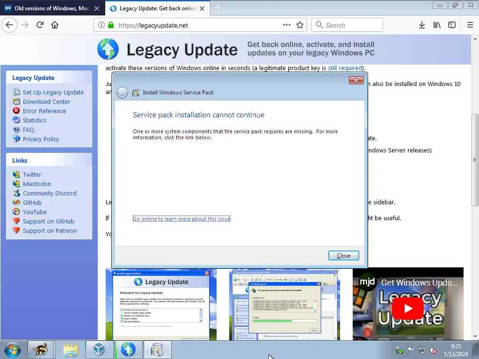Open Windows Explorer folder in taskbar
The height and width of the screenshot is (359, 479).
coord(71,350)
